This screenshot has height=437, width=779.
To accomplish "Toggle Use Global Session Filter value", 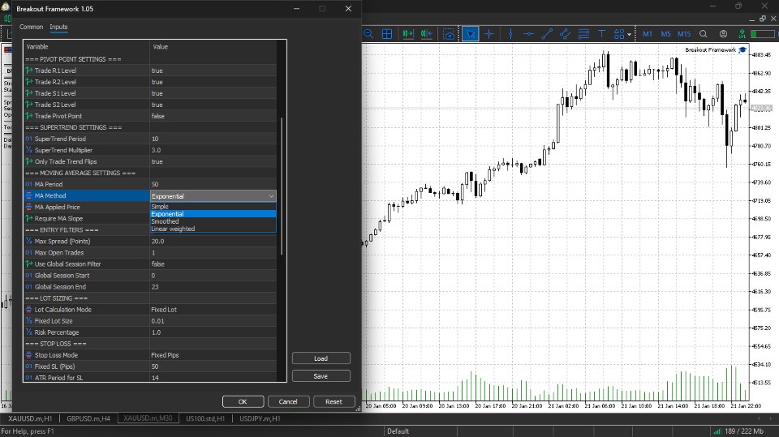I will [x=213, y=264].
